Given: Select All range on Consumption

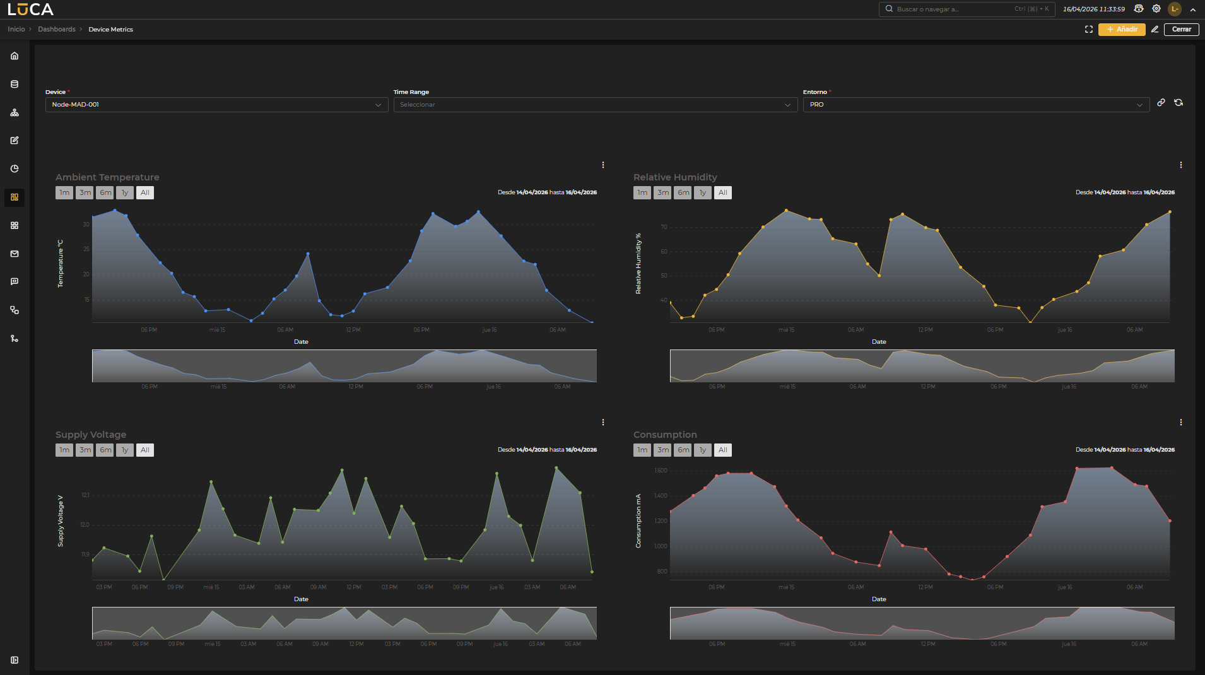Looking at the screenshot, I should [x=723, y=450].
